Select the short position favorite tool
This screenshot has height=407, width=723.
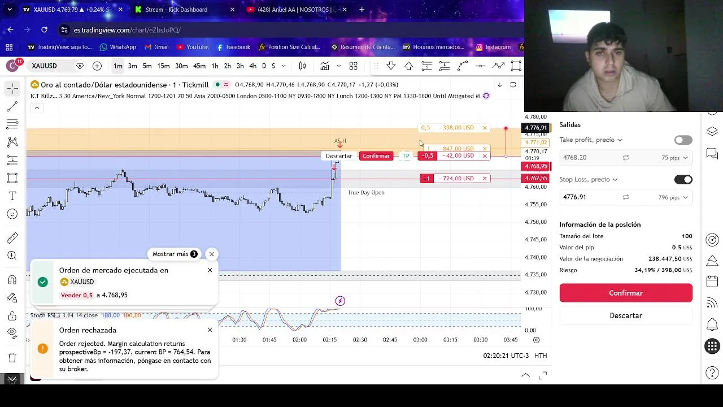pos(426,66)
